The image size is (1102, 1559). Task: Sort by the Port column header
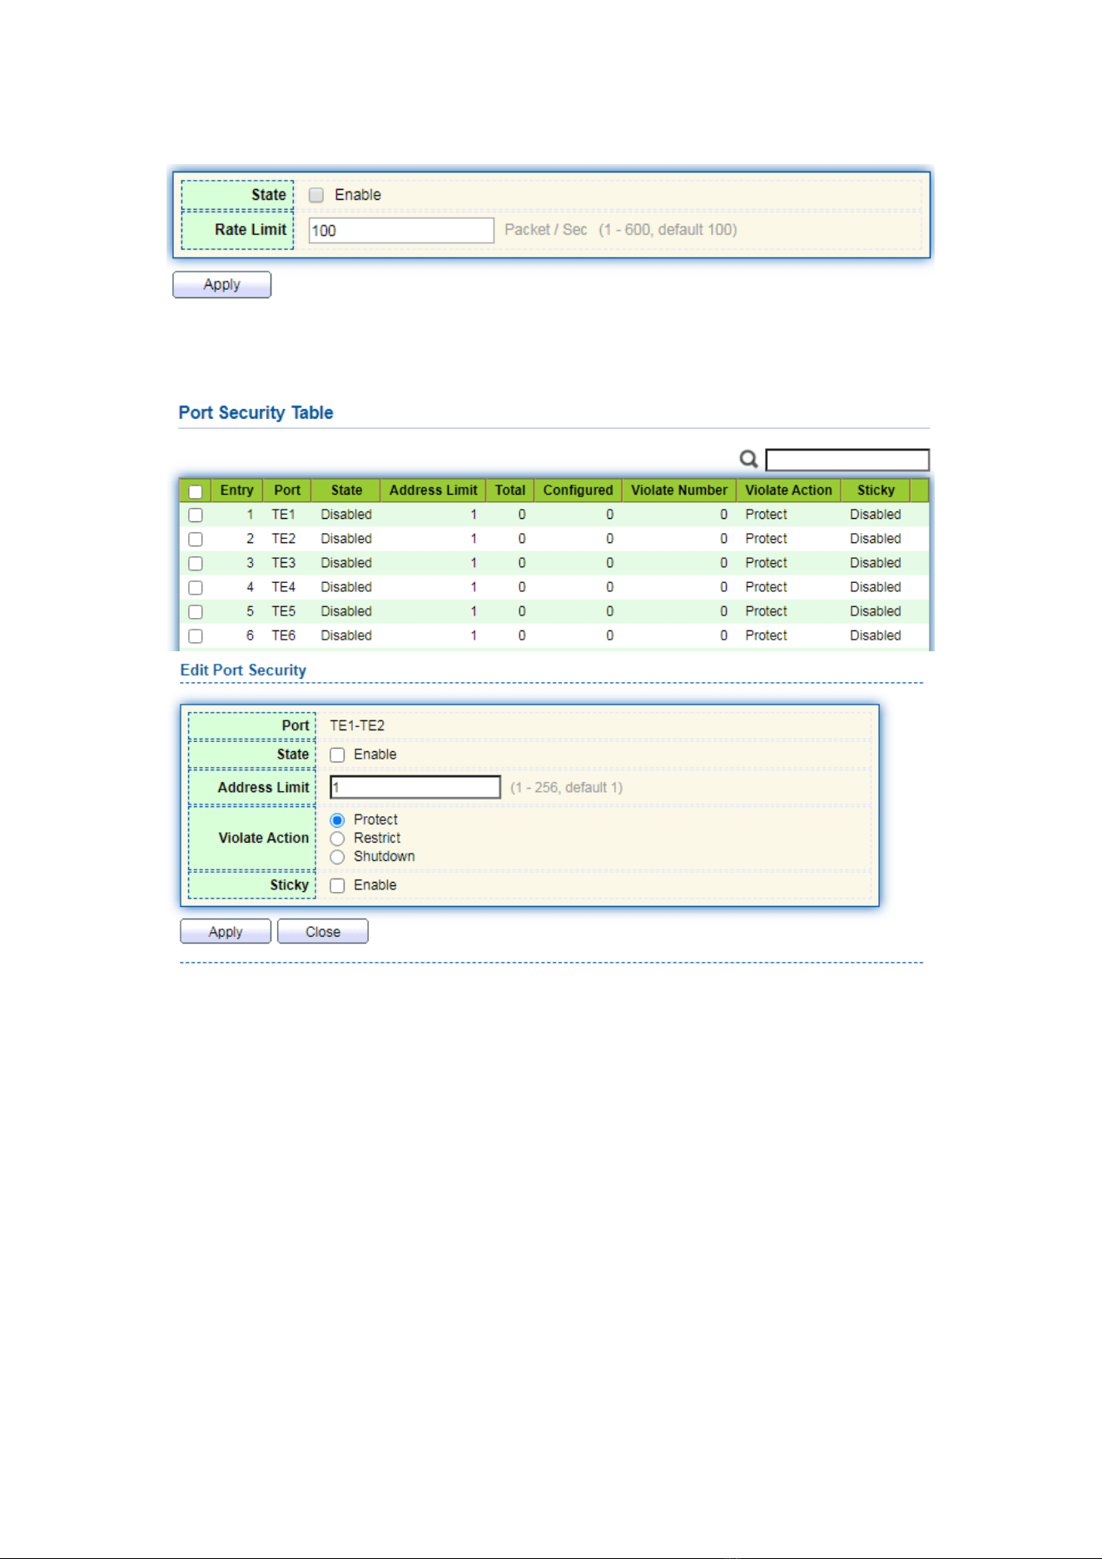pos(287,491)
